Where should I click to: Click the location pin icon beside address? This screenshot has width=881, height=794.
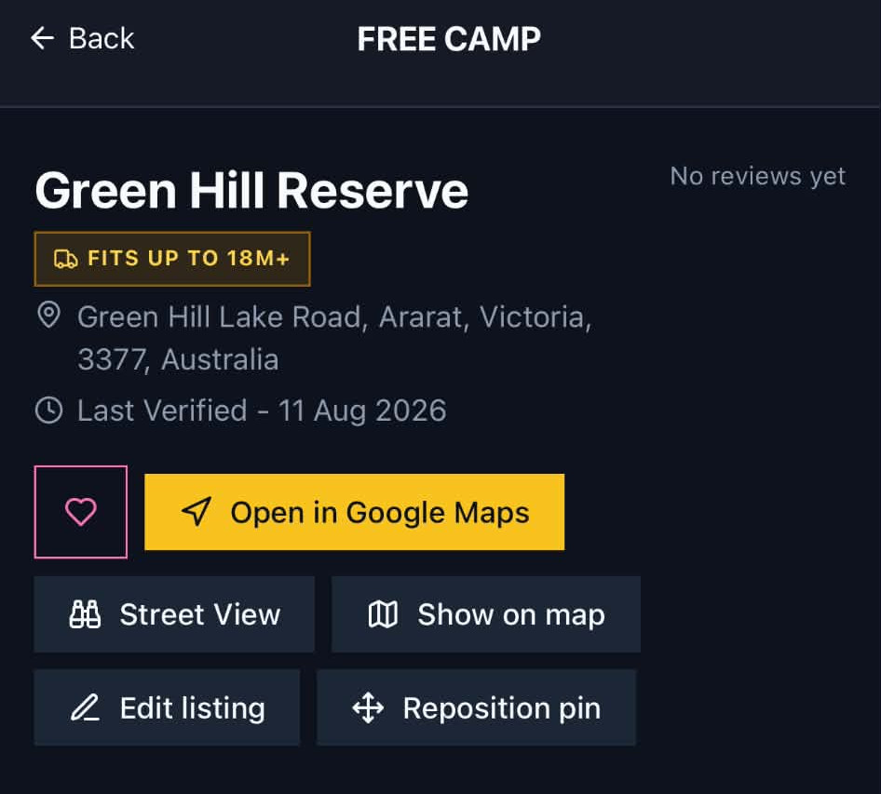point(48,315)
